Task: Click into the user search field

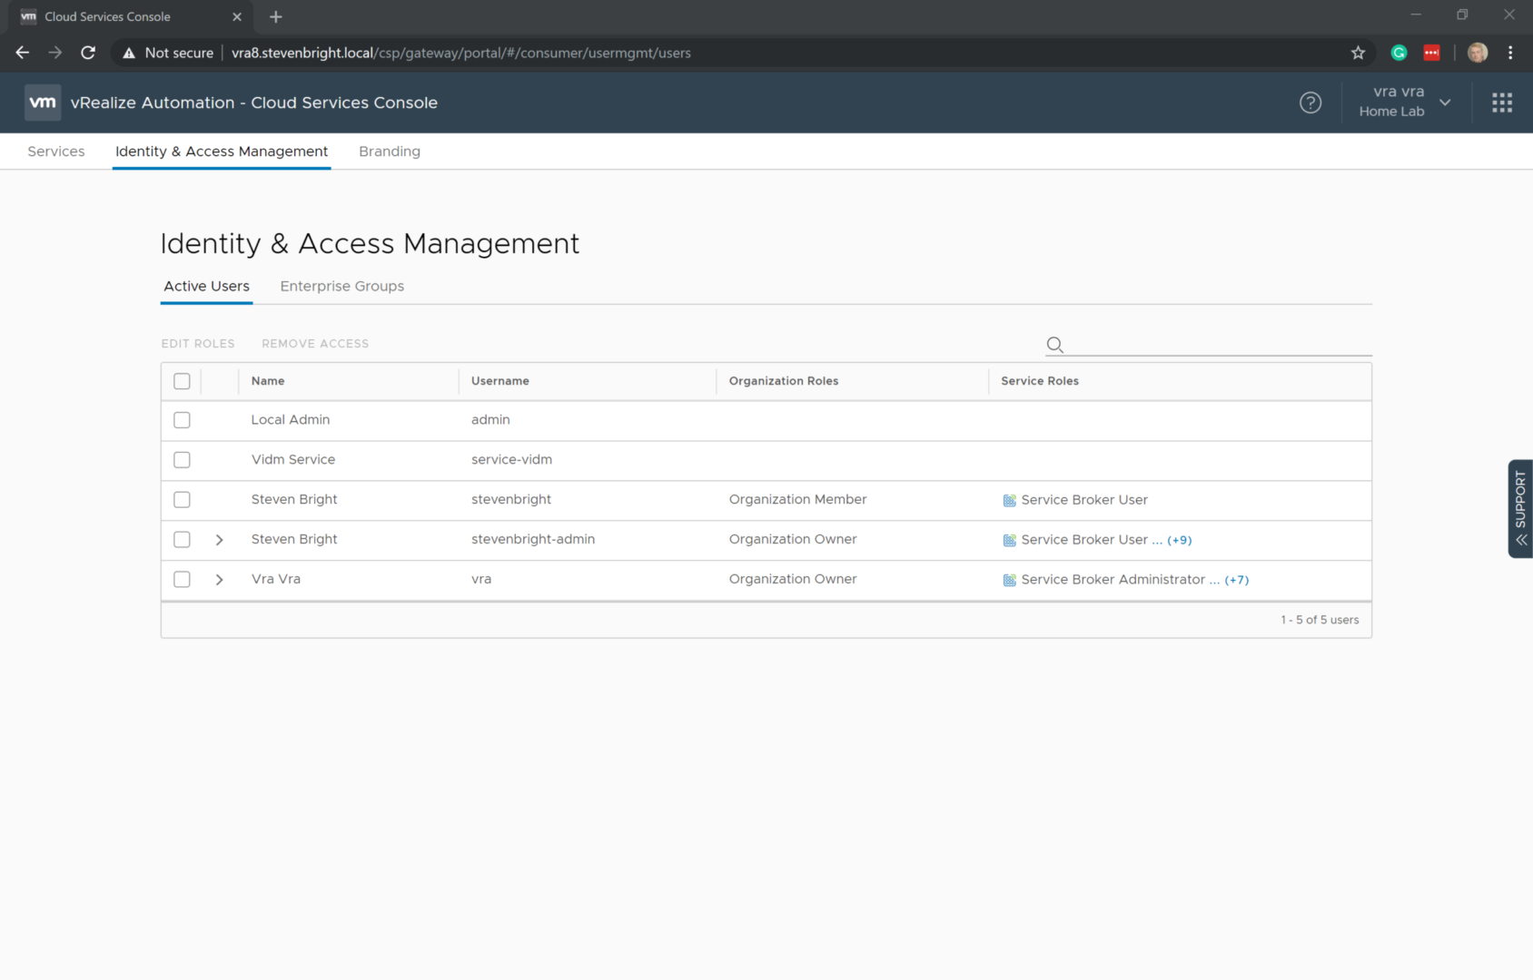Action: coord(1217,345)
